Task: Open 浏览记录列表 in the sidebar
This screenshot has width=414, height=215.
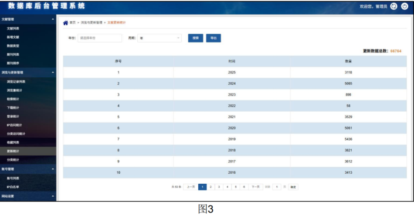Action: pos(16,82)
